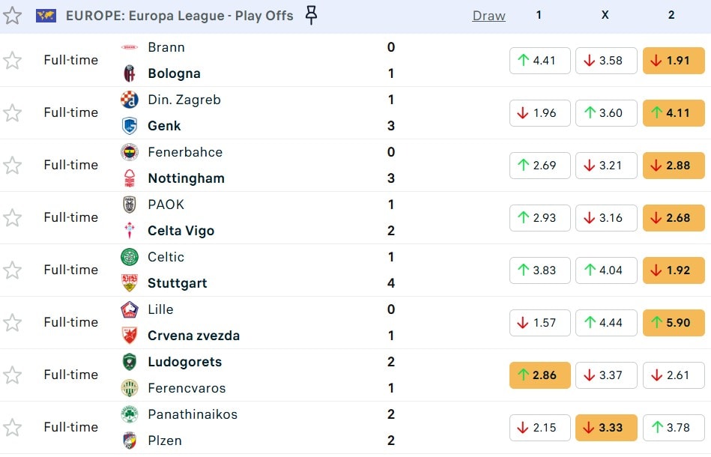Click the Panathinaikos team logo

click(130, 414)
